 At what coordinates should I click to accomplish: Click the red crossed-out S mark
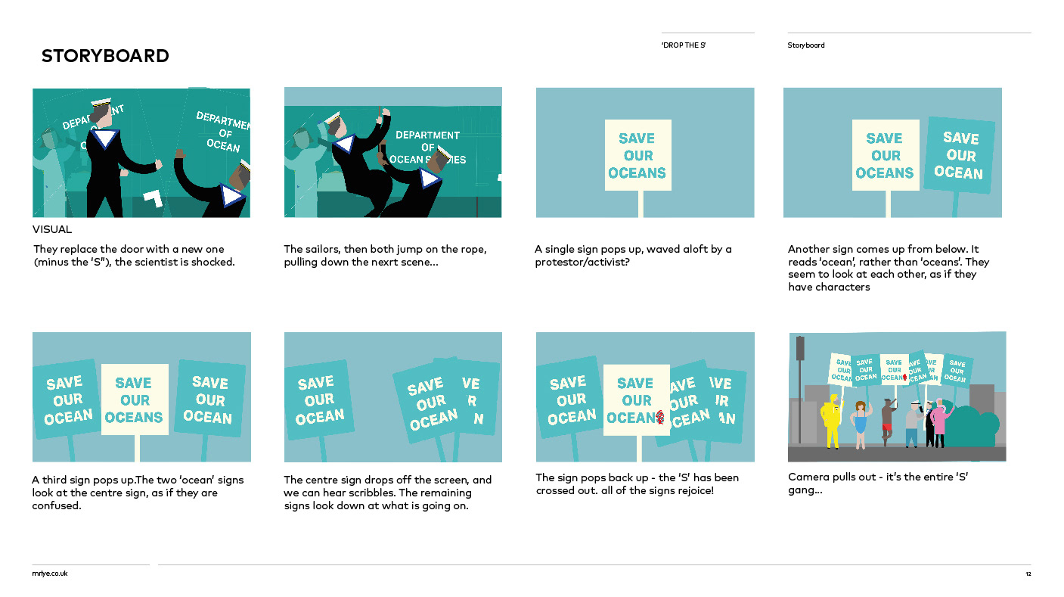coord(659,417)
